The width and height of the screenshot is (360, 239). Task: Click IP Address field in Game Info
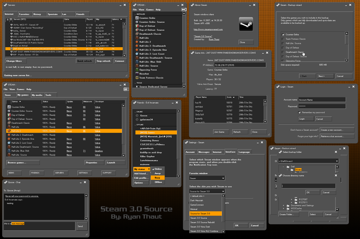[x=240, y=65]
